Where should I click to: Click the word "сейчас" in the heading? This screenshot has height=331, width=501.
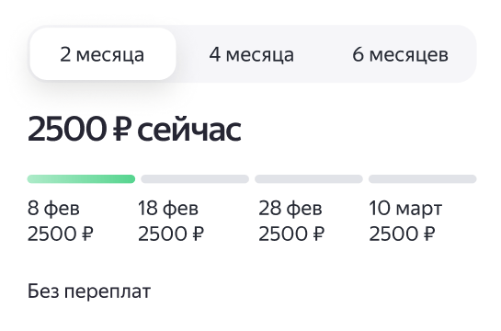[189, 131]
